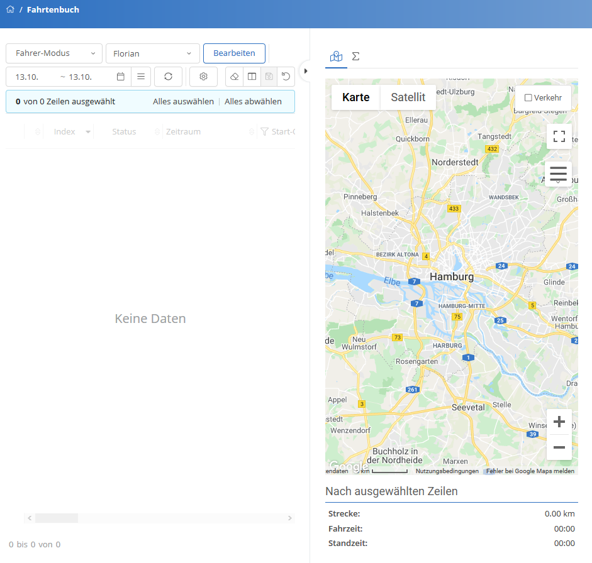Select the Karte map type

pos(355,97)
